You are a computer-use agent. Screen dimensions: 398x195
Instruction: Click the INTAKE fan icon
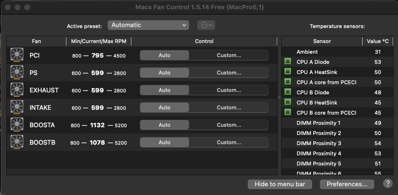pyautogui.click(x=17, y=107)
